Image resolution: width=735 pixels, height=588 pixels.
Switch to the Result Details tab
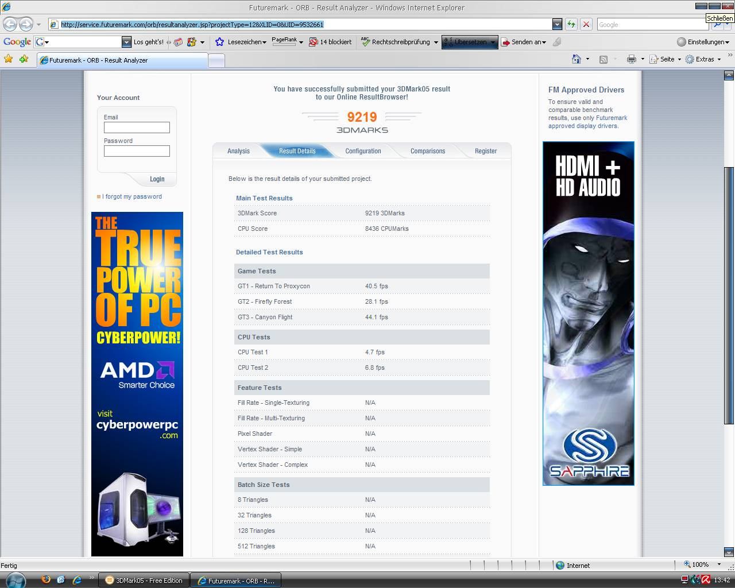297,151
